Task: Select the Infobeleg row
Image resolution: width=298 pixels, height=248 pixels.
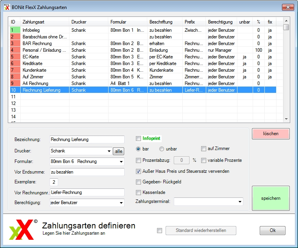Action: pos(143,30)
